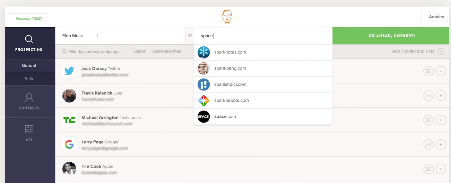Open the Prospecting section via magnifier icon

click(x=29, y=39)
